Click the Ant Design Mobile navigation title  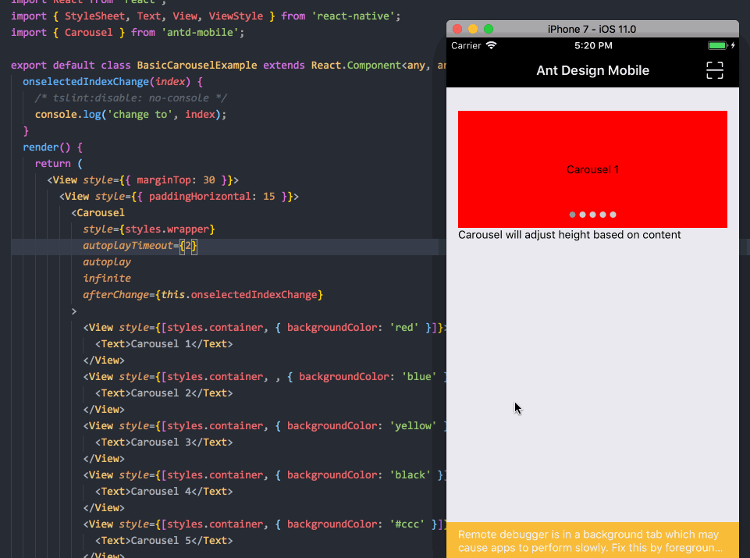[592, 70]
